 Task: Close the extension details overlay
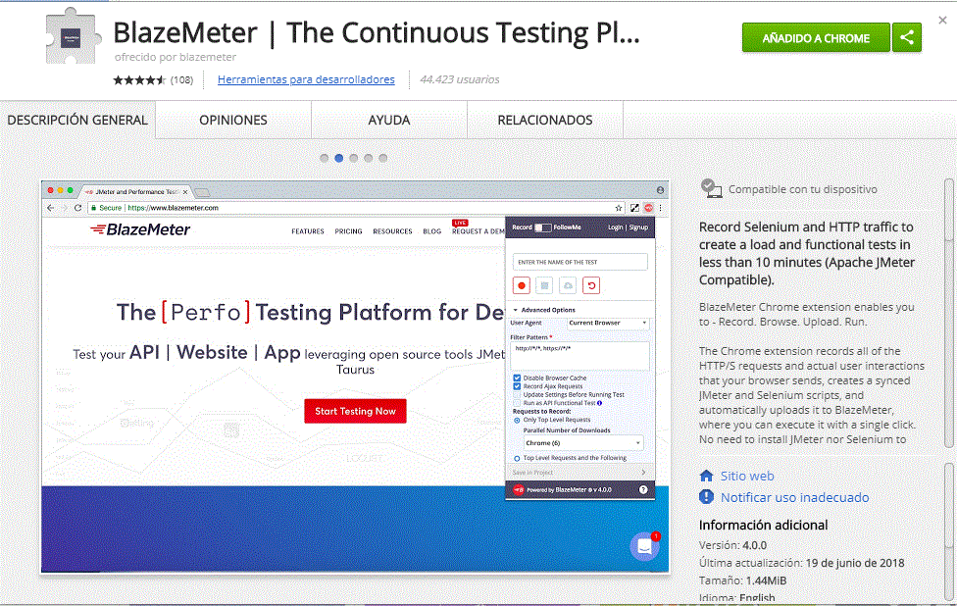(942, 21)
